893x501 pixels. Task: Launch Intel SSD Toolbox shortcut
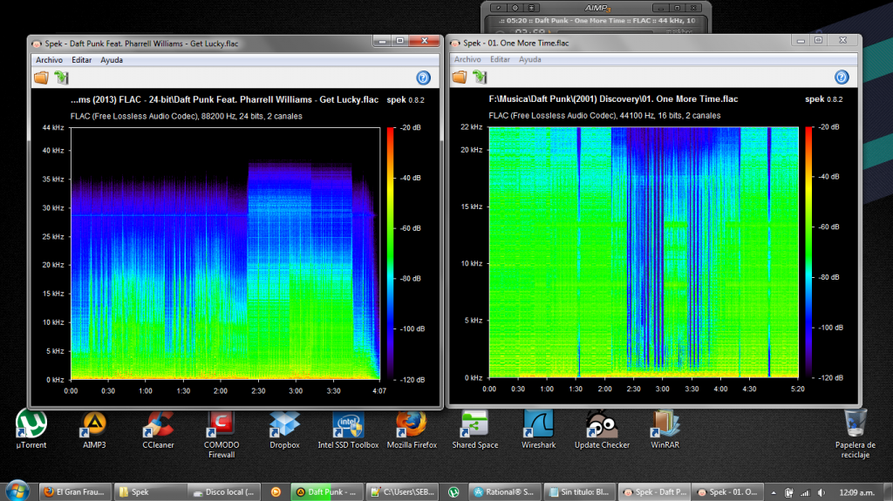tap(348, 430)
